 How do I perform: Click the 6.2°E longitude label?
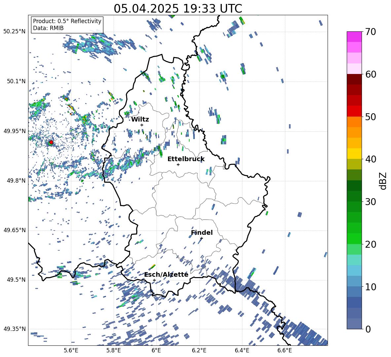[199, 350]
